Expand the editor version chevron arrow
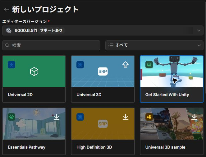Image resolution: width=206 pixels, height=157 pixels. (199, 30)
